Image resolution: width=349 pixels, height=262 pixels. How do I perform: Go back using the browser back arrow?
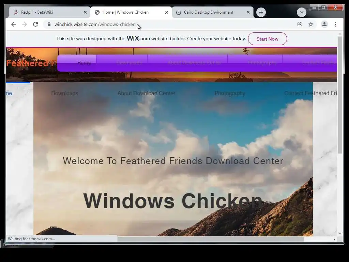(14, 24)
